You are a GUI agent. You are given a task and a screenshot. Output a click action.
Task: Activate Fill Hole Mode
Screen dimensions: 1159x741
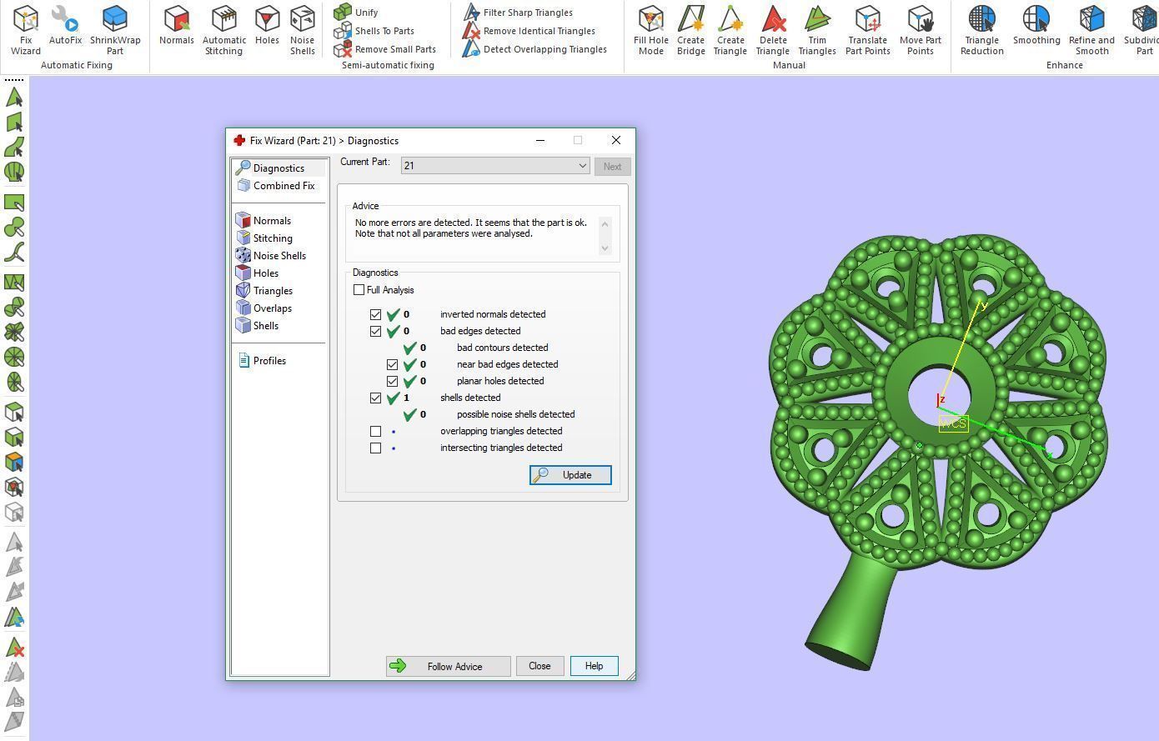pyautogui.click(x=651, y=30)
